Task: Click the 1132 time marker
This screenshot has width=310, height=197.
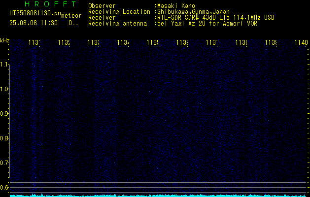Action: (x=64, y=42)
